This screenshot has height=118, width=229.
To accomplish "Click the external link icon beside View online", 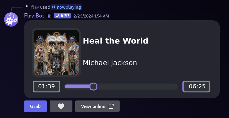I will pos(111,106).
